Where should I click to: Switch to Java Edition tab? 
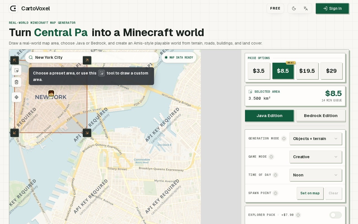tap(269, 116)
